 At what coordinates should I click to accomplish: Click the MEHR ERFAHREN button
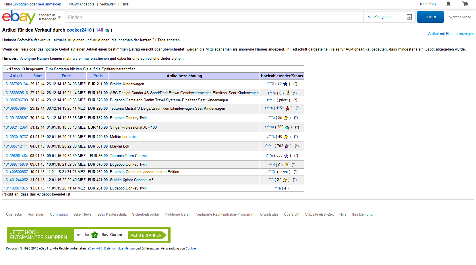(x=147, y=235)
